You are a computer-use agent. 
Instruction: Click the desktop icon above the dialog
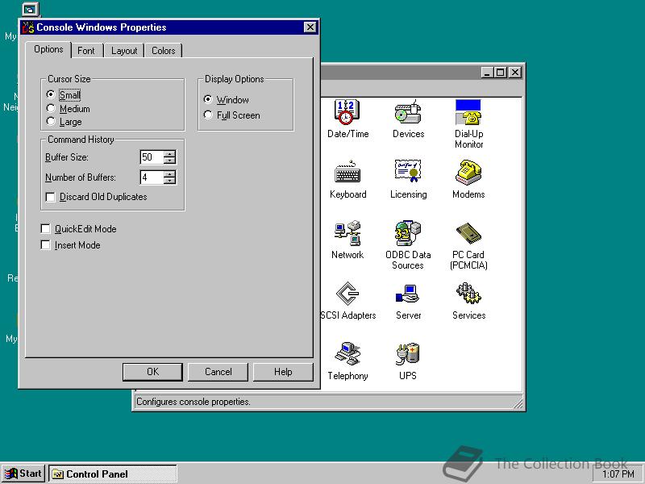[30, 9]
